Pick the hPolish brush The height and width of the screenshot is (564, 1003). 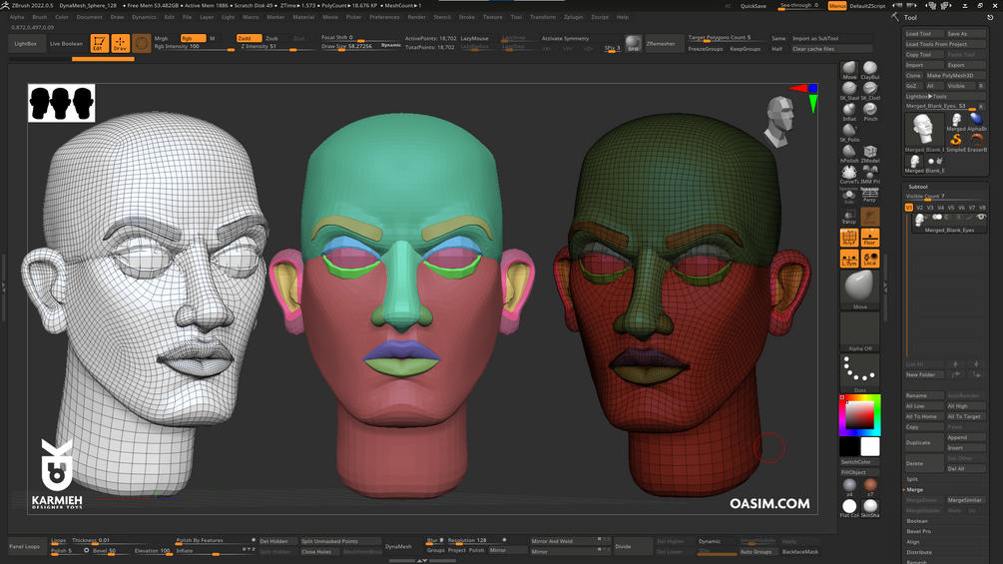(849, 154)
